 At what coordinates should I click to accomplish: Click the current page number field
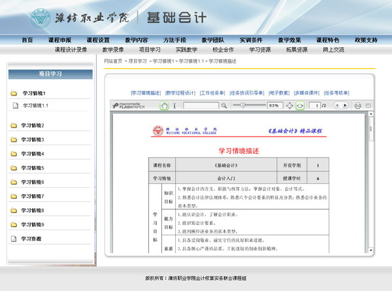315,105
